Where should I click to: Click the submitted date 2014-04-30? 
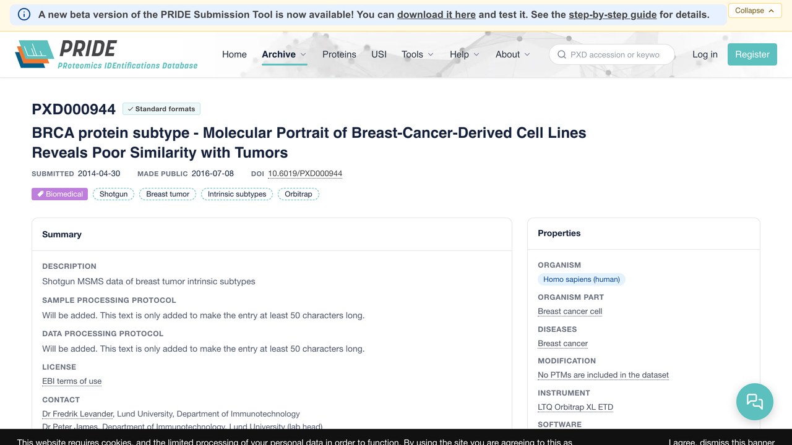point(99,174)
